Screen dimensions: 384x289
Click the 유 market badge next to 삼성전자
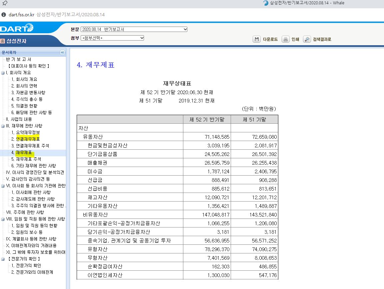pos(2,41)
